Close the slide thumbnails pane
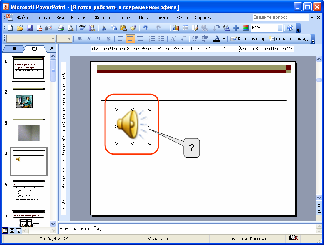This screenshot has width=324, height=245. 52,48
